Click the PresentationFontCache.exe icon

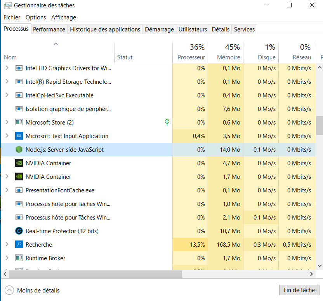pyautogui.click(x=19, y=190)
